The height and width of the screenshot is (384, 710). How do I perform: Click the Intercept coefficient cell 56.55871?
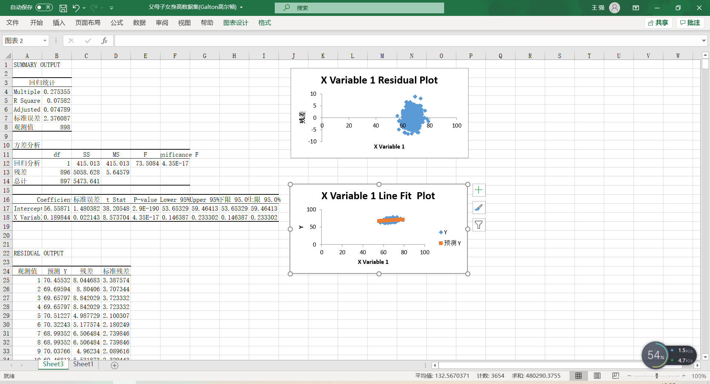(x=57, y=208)
